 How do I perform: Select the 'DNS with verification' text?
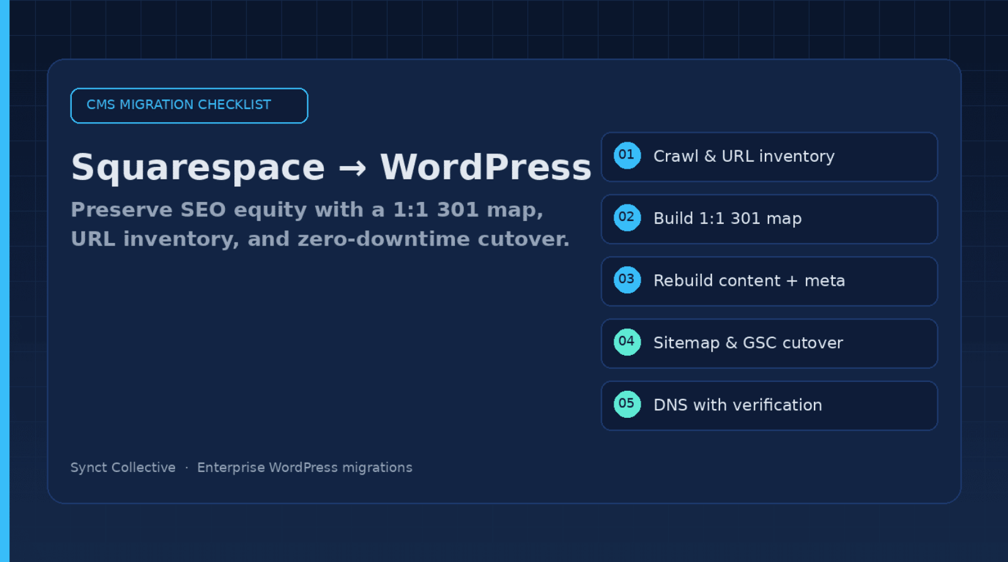(738, 405)
